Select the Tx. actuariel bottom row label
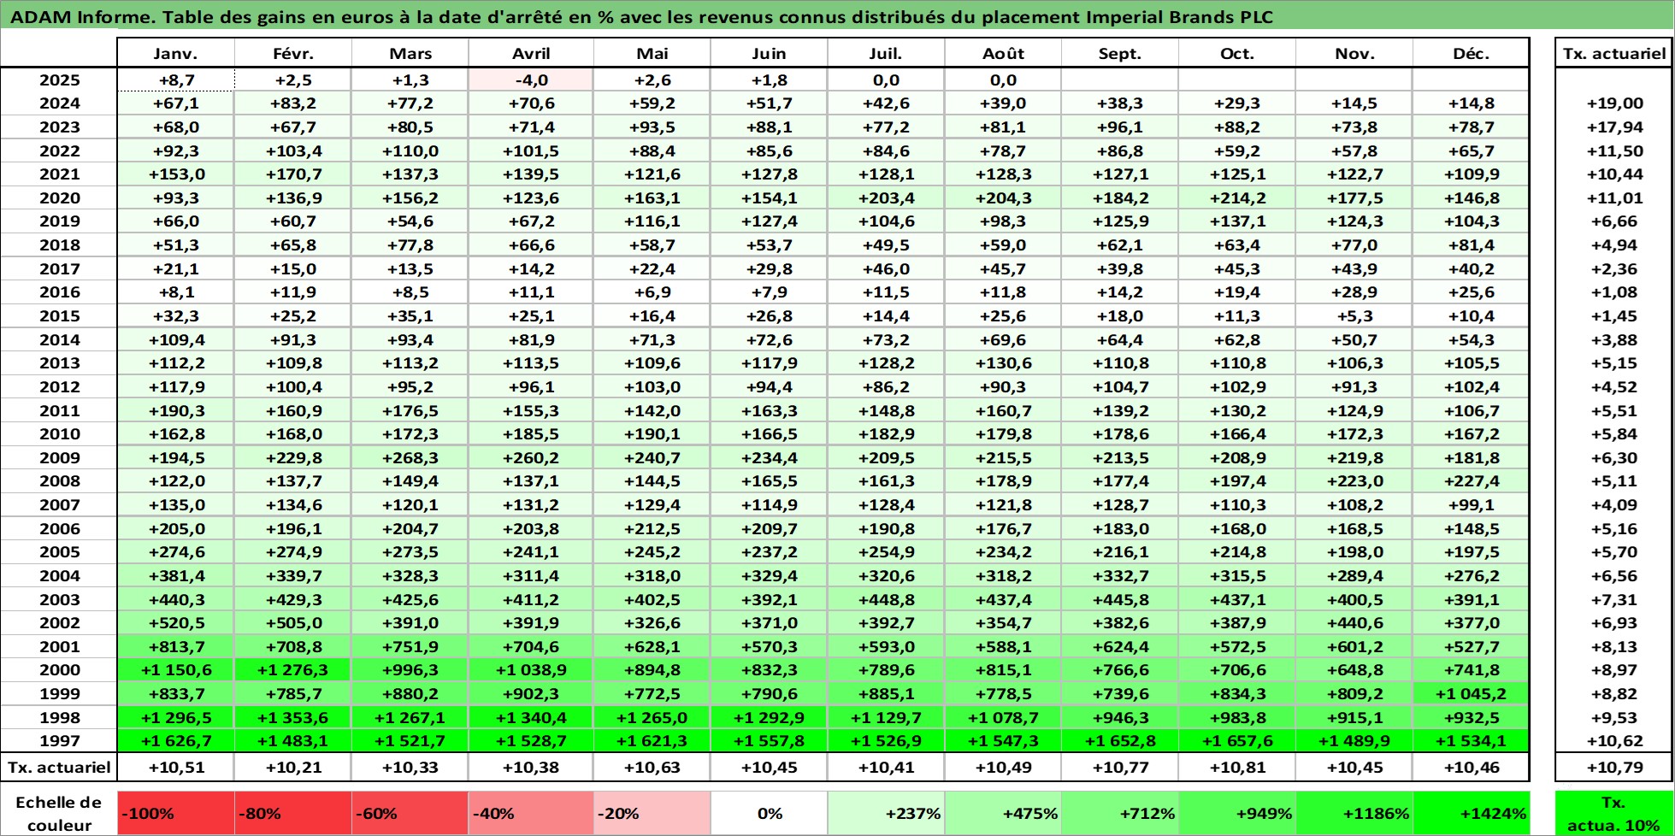The height and width of the screenshot is (836, 1675). point(59,768)
